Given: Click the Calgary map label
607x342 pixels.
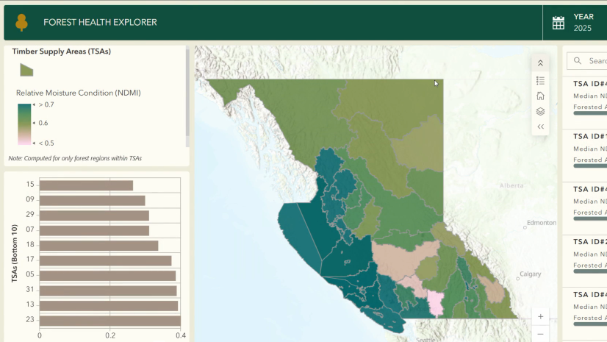Looking at the screenshot, I should pyautogui.click(x=530, y=274).
